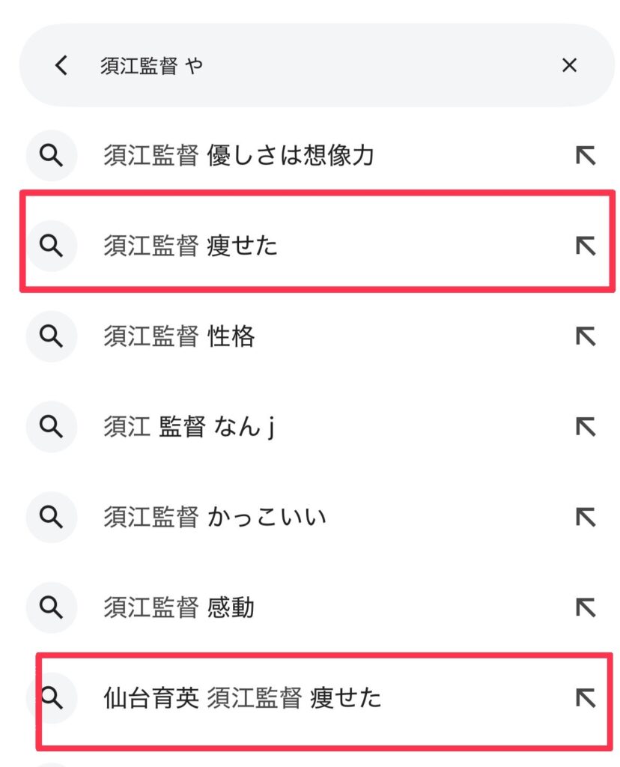
Task: Click the search field containing 須江監督 や
Action: pyautogui.click(x=317, y=65)
